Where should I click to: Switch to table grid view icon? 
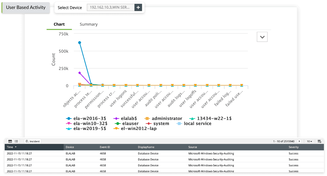click(x=10, y=141)
